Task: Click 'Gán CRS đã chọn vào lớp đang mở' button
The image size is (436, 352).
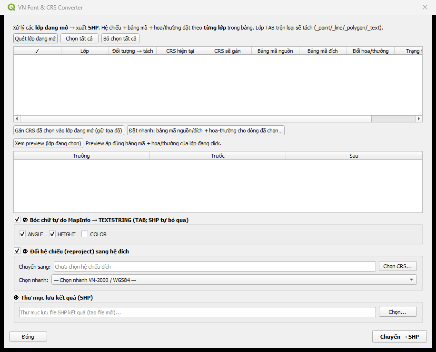Action: coord(69,130)
